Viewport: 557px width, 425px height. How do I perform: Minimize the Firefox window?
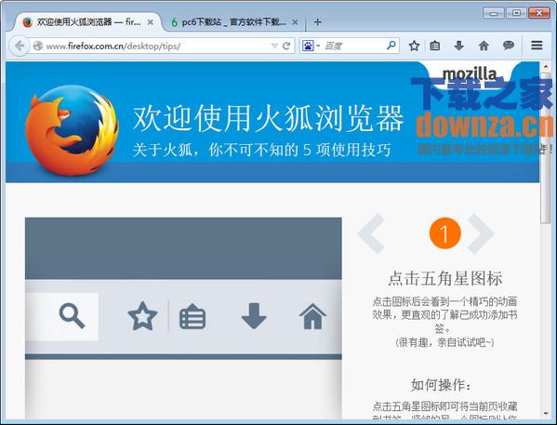click(x=494, y=13)
